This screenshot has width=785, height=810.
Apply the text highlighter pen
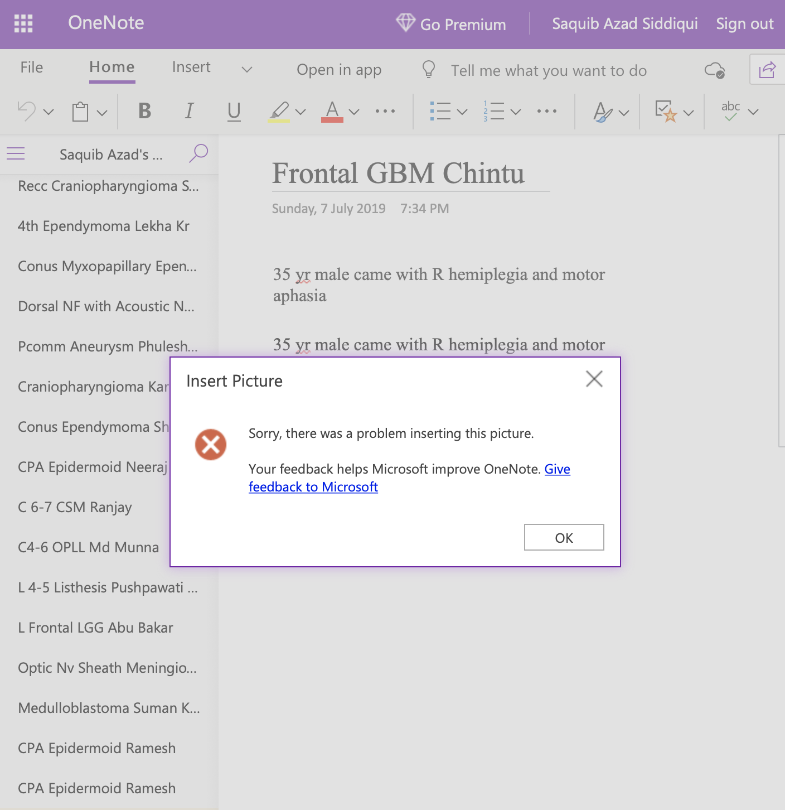[x=279, y=111]
